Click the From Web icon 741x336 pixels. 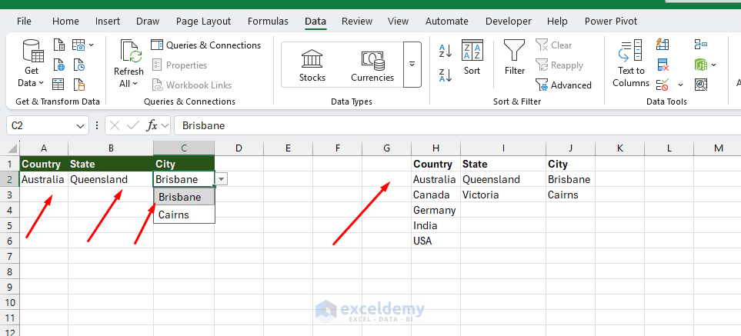(x=58, y=65)
